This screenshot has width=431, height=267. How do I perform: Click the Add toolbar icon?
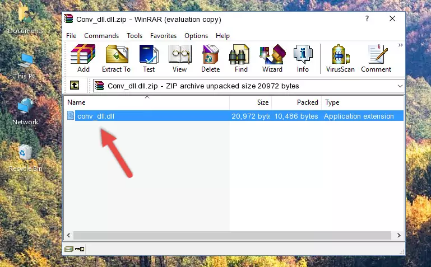coord(83,58)
